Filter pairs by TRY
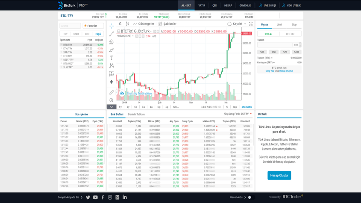The height and width of the screenshot is (203, 361). pos(65,34)
